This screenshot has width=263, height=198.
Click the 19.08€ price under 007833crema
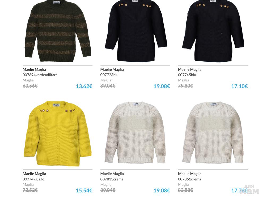[x=162, y=191]
